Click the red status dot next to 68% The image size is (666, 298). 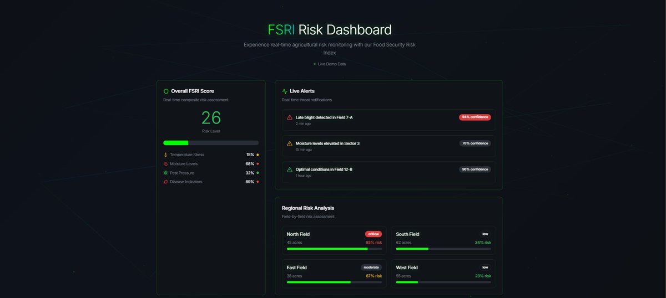point(258,164)
